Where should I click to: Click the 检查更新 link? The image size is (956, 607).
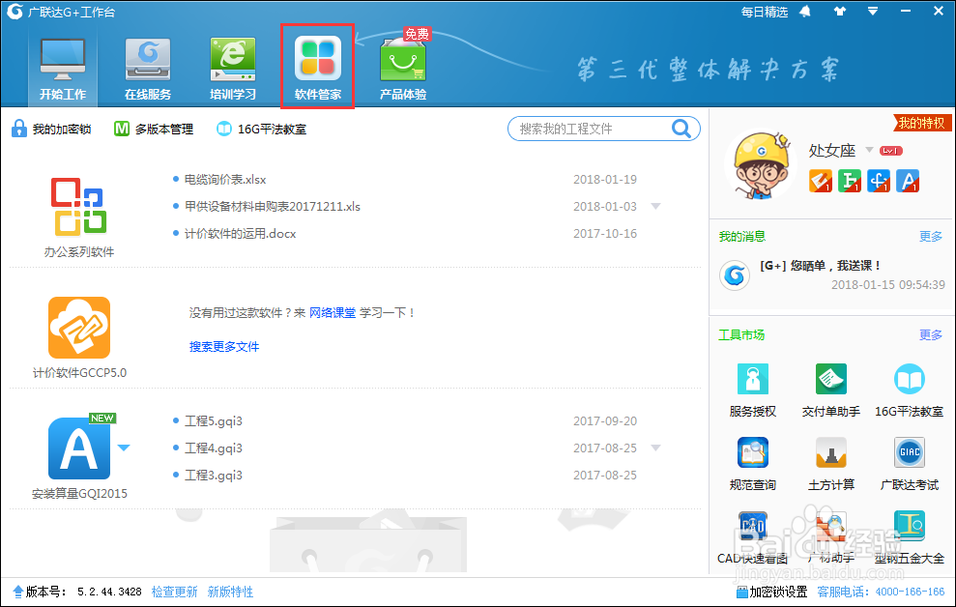(x=174, y=592)
